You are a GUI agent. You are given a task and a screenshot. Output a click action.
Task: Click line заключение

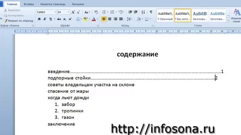tap(61, 124)
